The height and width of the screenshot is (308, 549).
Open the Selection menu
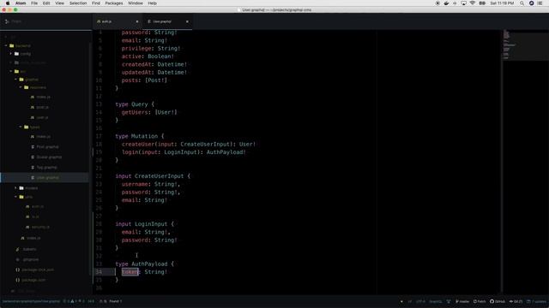[78, 3]
